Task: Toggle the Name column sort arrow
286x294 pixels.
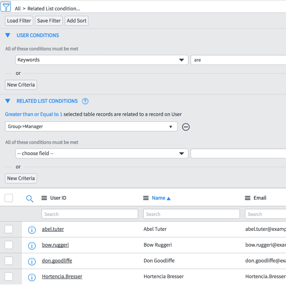Action: (x=169, y=198)
